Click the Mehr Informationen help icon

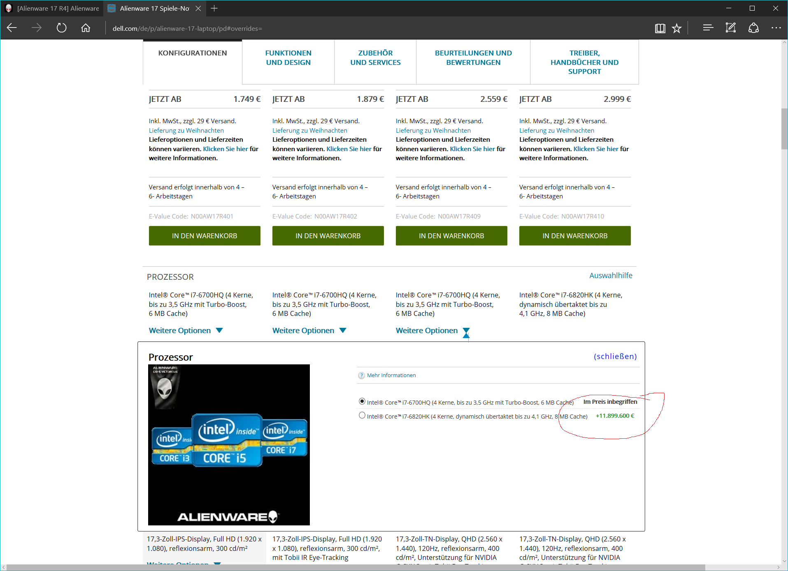[361, 375]
